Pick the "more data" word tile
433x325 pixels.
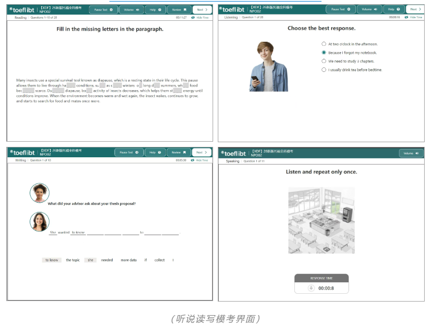tap(129, 260)
